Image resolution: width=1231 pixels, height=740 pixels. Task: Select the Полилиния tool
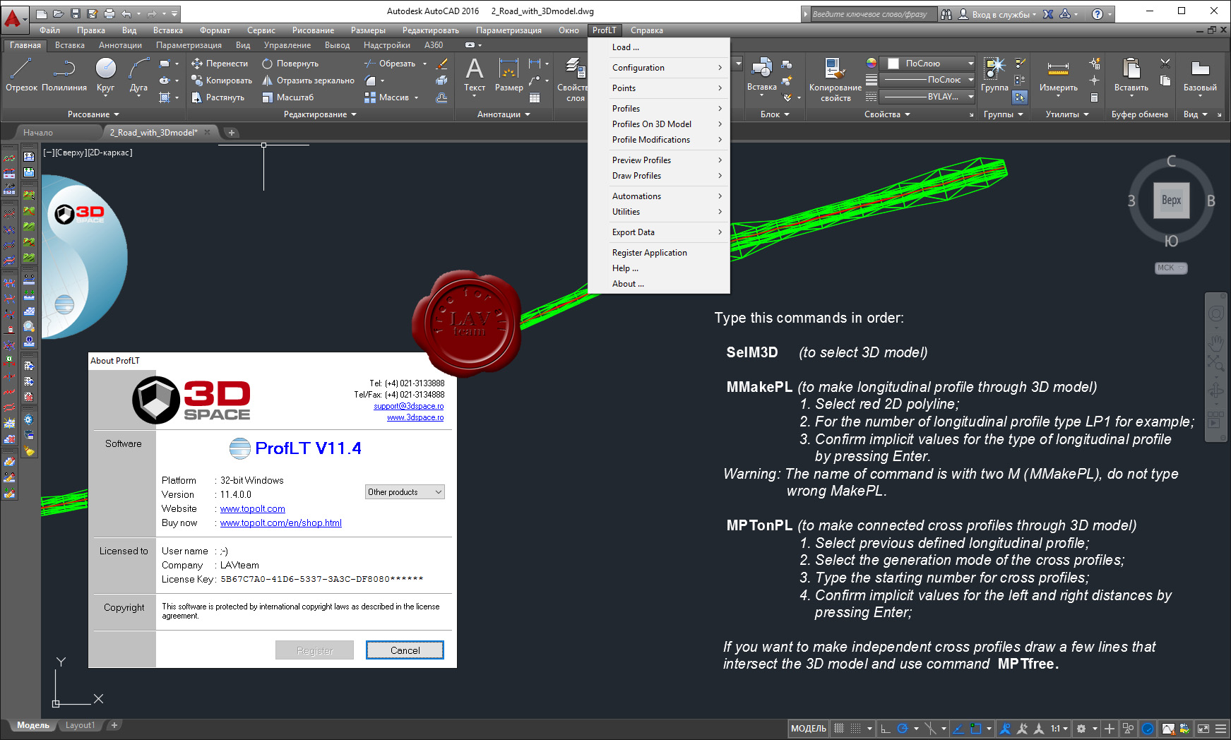point(64,74)
